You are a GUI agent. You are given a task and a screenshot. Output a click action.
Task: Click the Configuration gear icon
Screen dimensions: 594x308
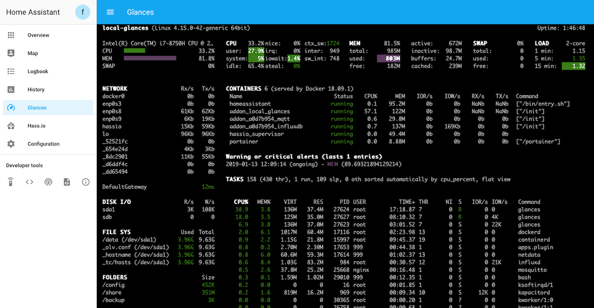point(11,144)
